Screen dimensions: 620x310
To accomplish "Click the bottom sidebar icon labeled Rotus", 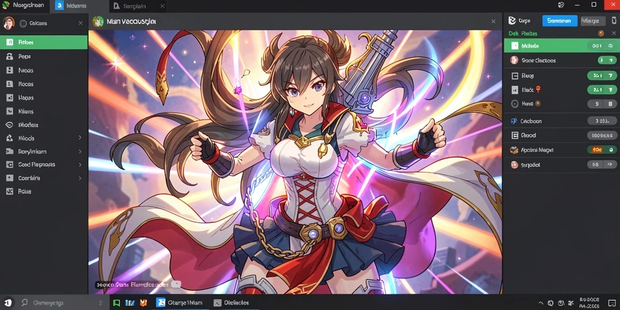I will (10, 191).
